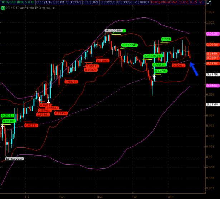The image size is (220, 199).
Task: Click the Mon label on the time axis
Action: tap(99, 196)
